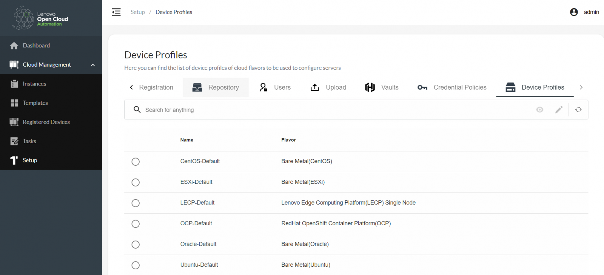Click the Lenovo Open Cloud Automation logo
This screenshot has width=604, height=275.
(41, 18)
